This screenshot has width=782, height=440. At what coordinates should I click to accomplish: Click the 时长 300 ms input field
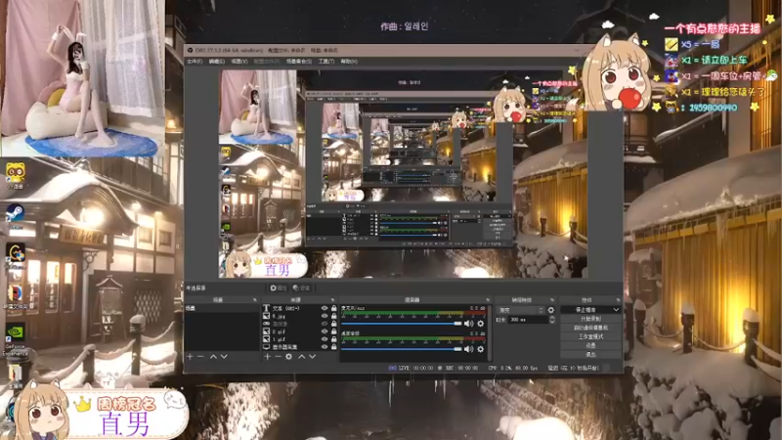pos(527,320)
